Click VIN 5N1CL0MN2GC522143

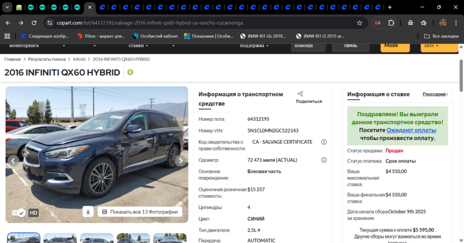coord(273,131)
